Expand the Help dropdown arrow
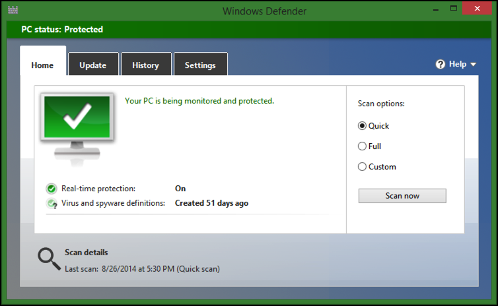This screenshot has height=306, width=498. click(x=473, y=65)
